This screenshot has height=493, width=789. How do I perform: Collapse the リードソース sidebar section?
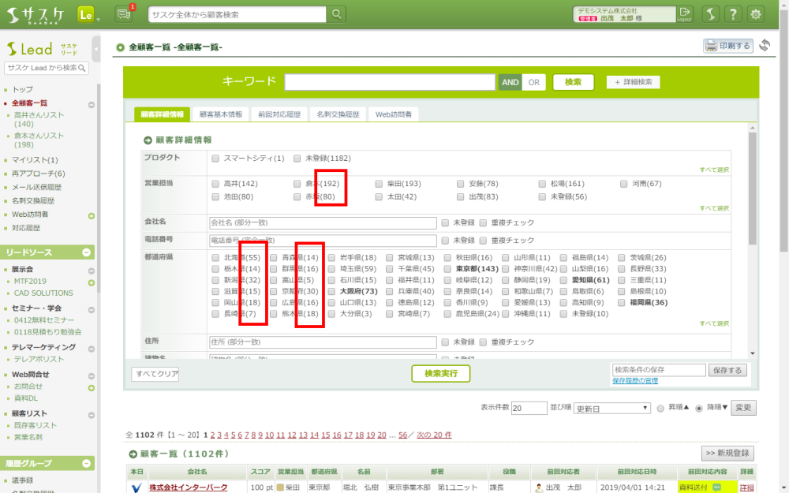click(x=88, y=252)
